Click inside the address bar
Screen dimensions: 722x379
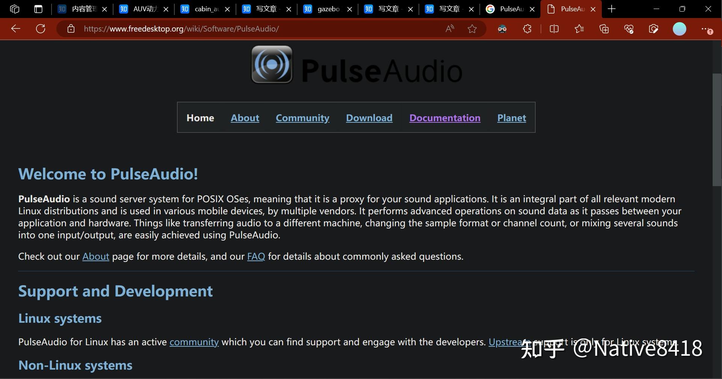225,29
